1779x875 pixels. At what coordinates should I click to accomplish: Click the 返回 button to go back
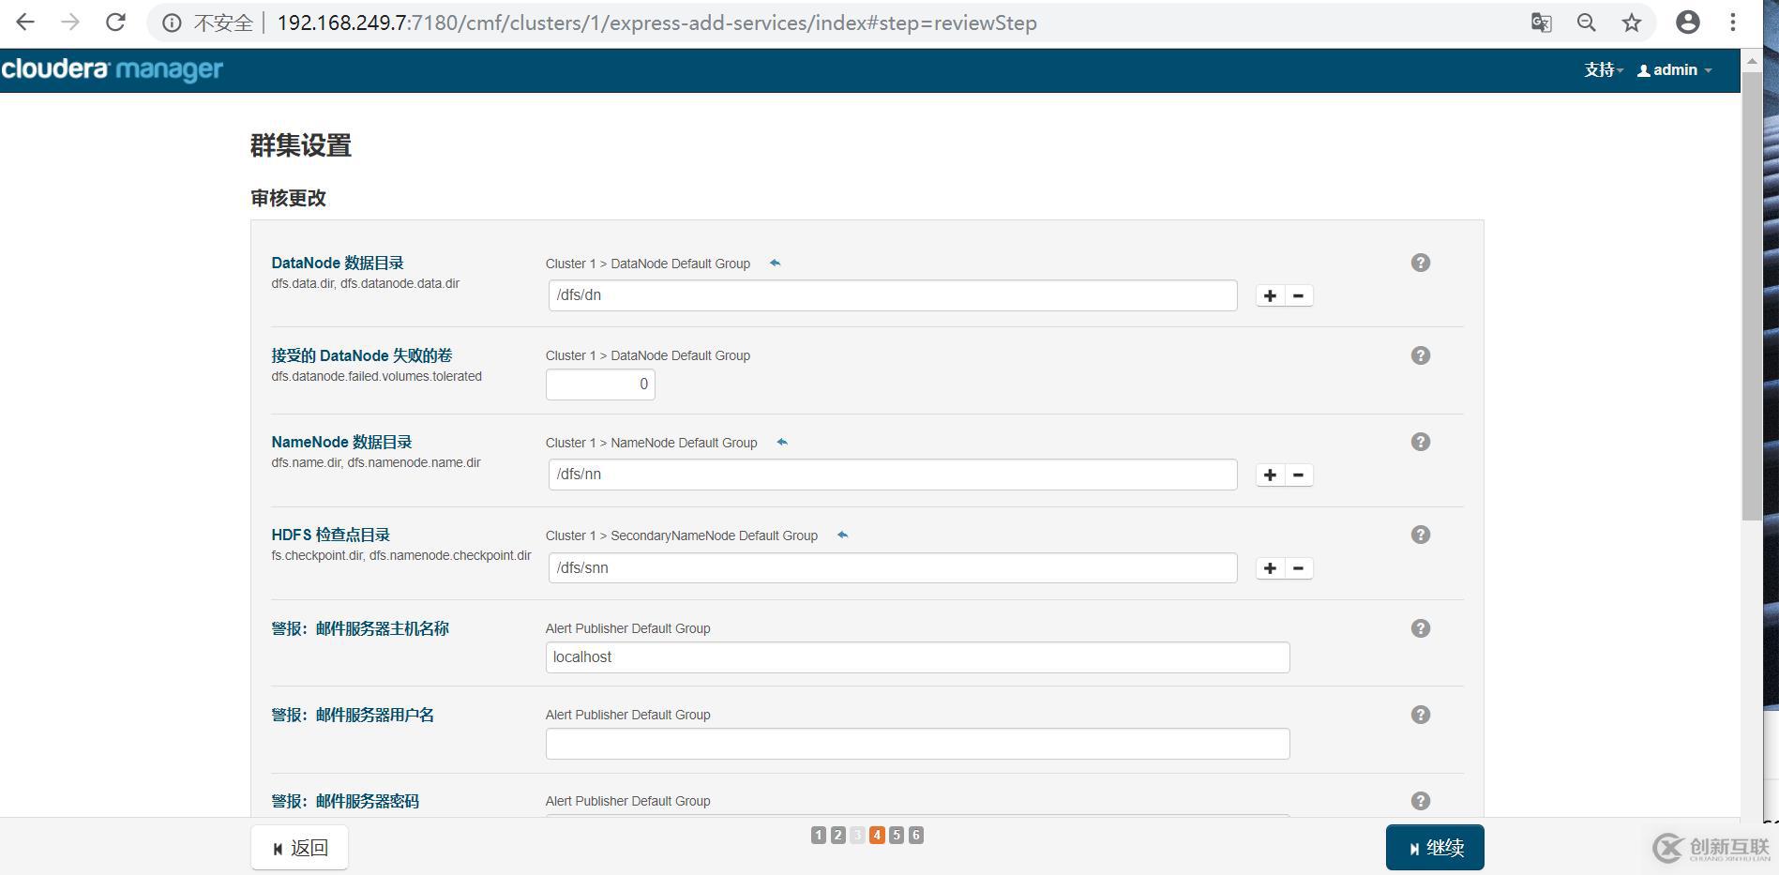click(299, 847)
